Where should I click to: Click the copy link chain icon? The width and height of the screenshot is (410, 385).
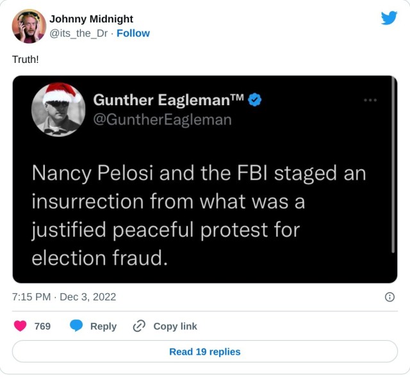pos(139,326)
